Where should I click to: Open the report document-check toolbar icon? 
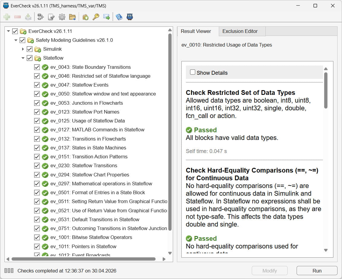click(x=51, y=17)
